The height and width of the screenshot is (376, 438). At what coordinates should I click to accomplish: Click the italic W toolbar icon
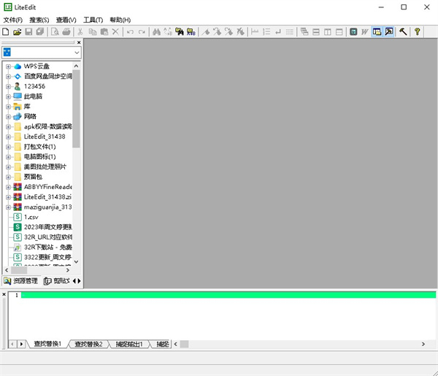coord(364,32)
